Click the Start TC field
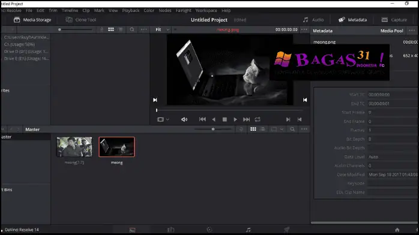Viewport: 419px width, 235px height. [393, 95]
